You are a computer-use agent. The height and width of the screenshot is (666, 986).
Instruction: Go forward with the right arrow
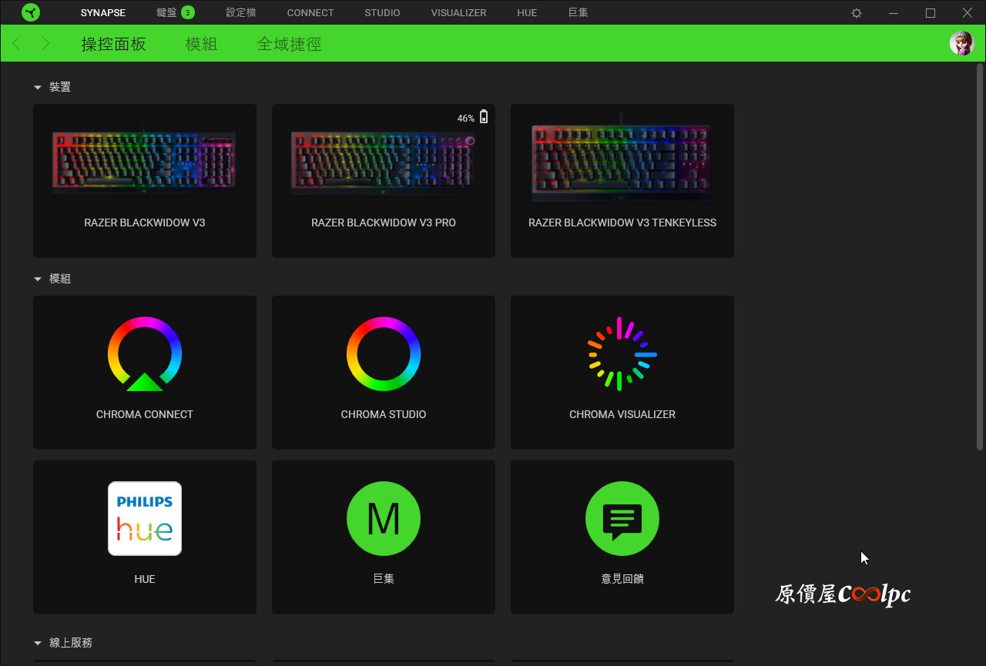pyautogui.click(x=45, y=44)
